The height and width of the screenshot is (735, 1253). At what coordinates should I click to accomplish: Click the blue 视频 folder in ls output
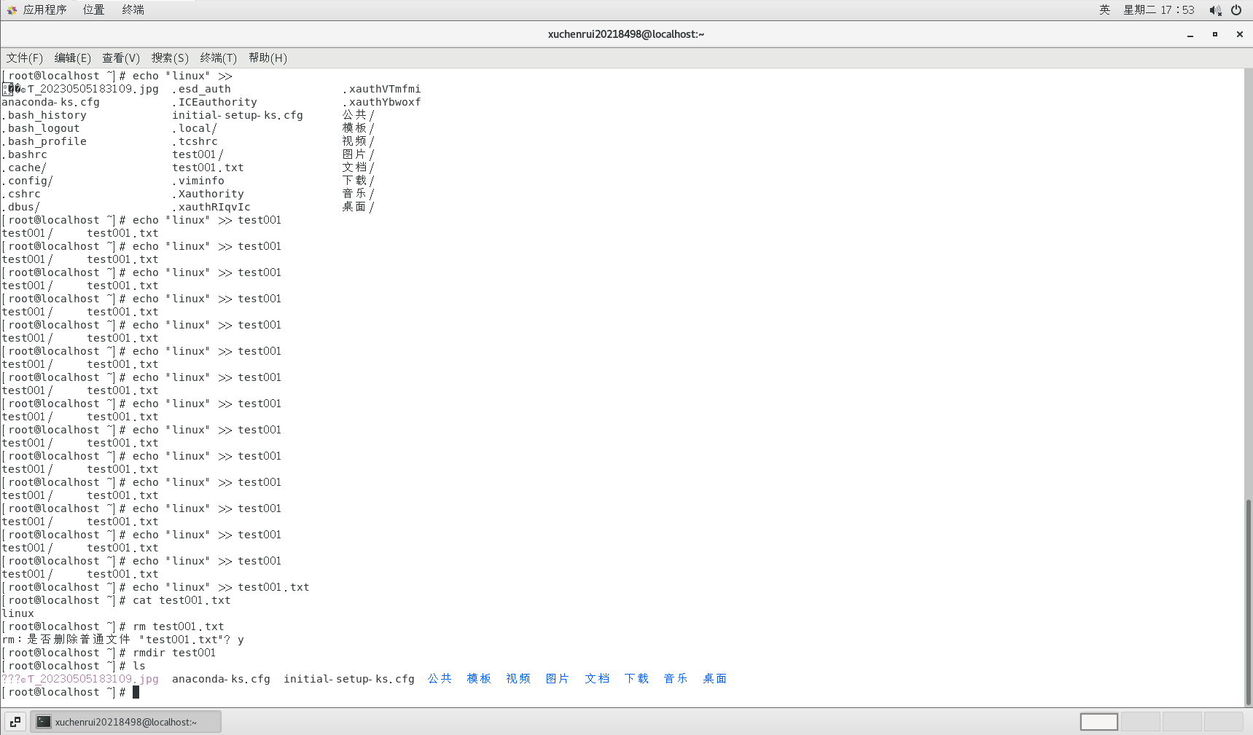(x=518, y=679)
